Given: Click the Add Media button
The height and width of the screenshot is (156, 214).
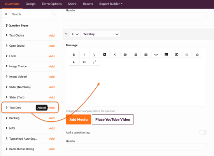Looking at the screenshot, I should [79, 119].
